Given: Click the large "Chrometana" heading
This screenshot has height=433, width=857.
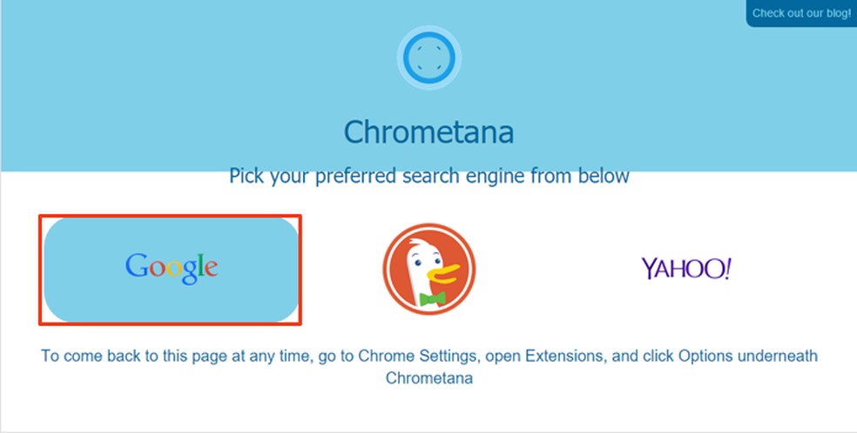Looking at the screenshot, I should [428, 132].
